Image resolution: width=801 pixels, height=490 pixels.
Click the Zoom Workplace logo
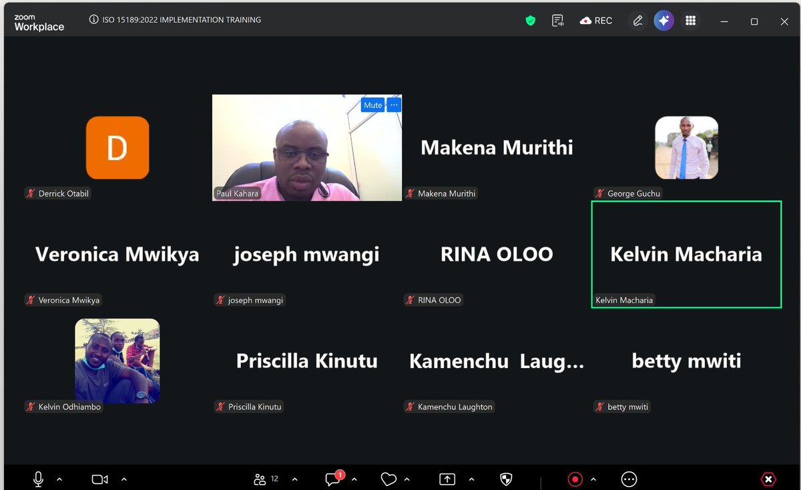click(x=39, y=23)
